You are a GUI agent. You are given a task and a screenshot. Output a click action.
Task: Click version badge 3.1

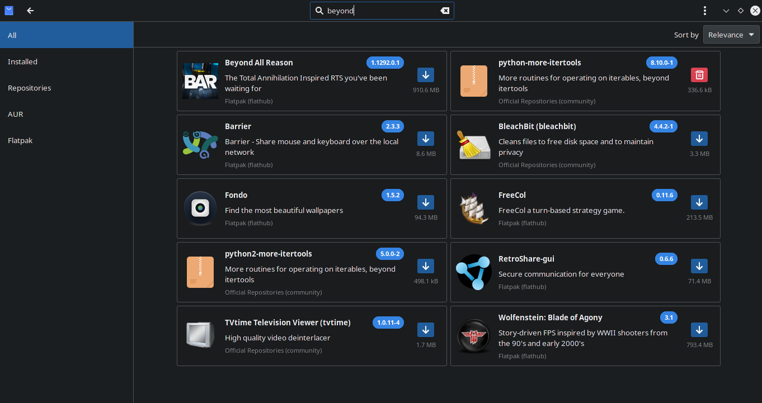coord(669,317)
